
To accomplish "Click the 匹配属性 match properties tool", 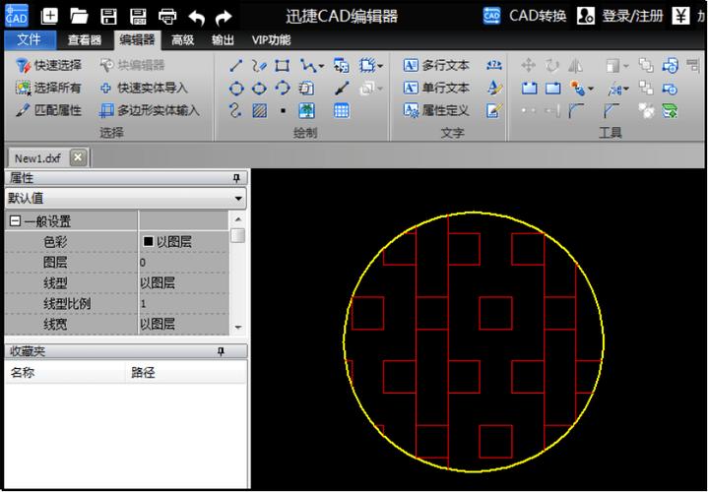I will click(x=48, y=110).
